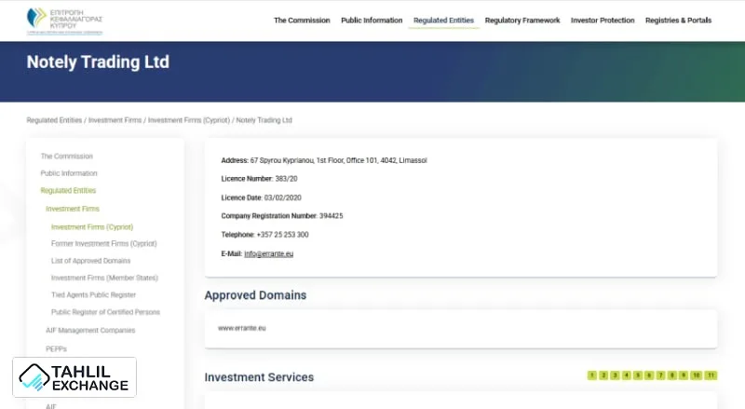Click Investment Firms breadcrumb link
The image size is (745, 409).
(115, 120)
